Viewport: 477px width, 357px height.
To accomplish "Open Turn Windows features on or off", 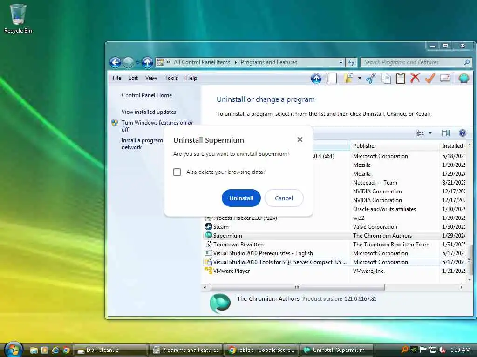I will pyautogui.click(x=157, y=126).
